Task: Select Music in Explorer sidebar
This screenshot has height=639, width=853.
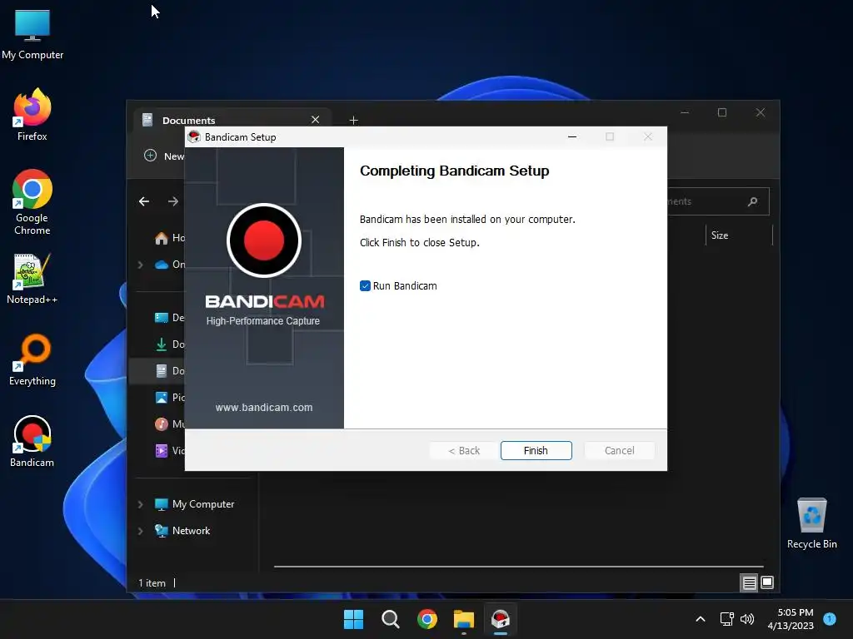Action: (x=170, y=424)
